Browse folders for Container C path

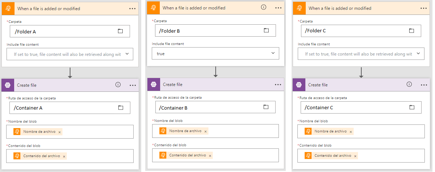(412, 107)
